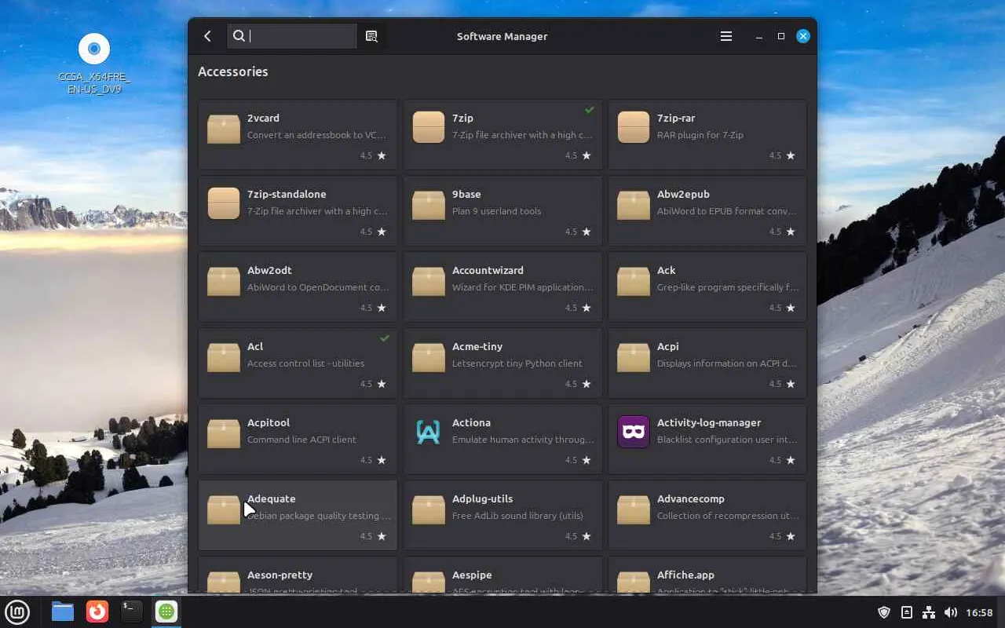
Task: Open the Ack package icon
Action: point(634,280)
